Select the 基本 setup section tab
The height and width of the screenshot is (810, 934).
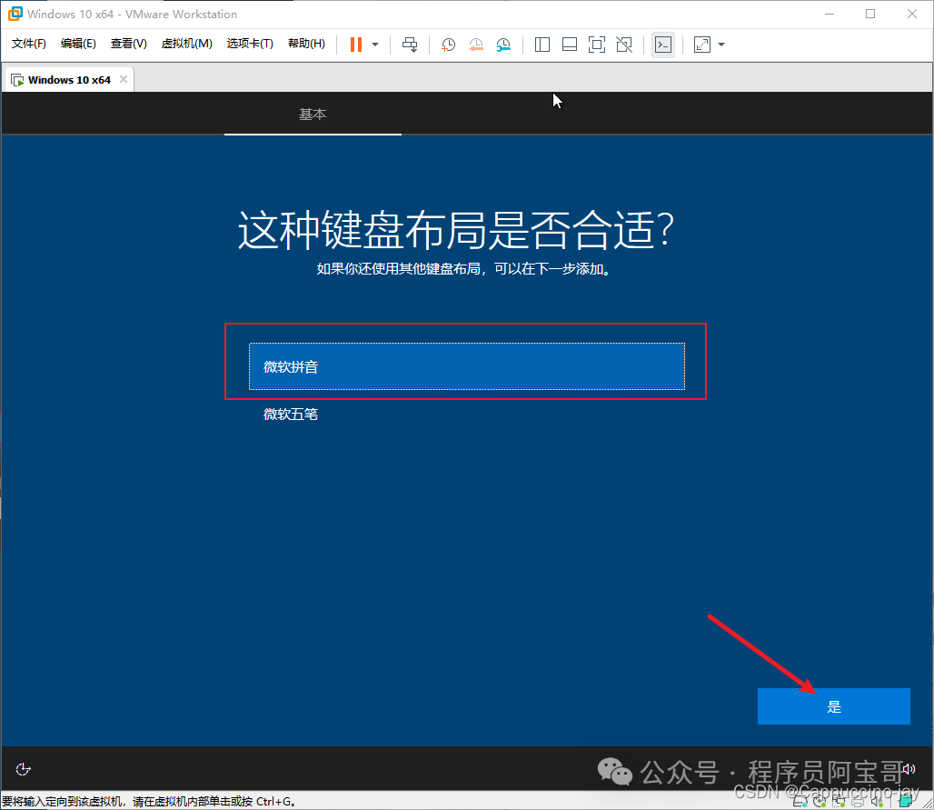(313, 114)
